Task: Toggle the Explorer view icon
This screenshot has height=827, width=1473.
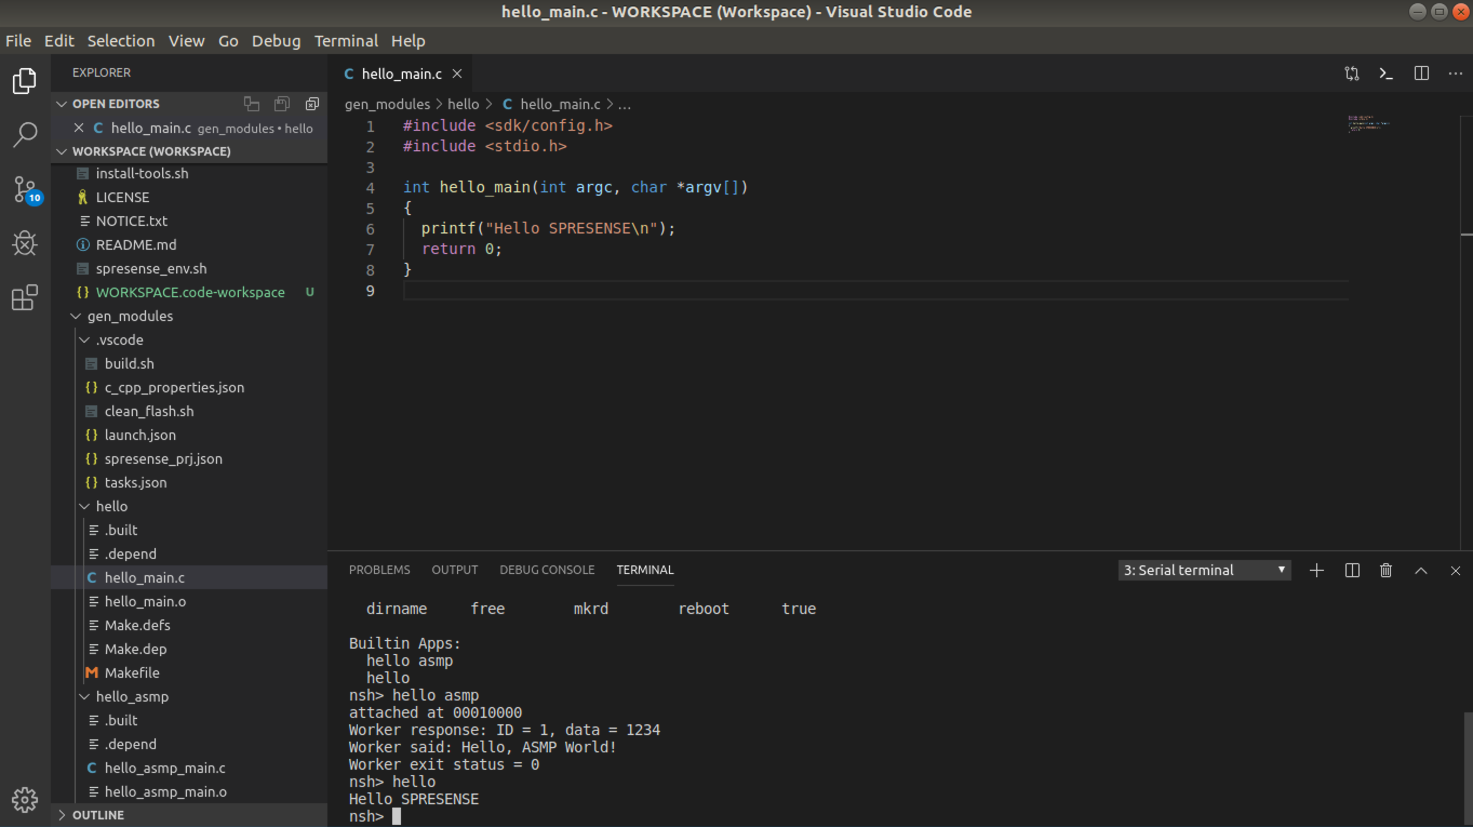Action: tap(25, 81)
